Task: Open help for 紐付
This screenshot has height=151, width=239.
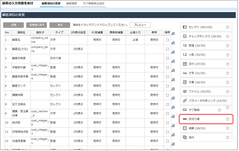Action: tap(227, 138)
